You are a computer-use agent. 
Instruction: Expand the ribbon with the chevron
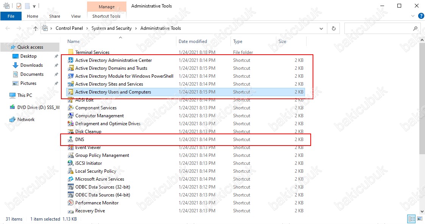[x=413, y=16]
